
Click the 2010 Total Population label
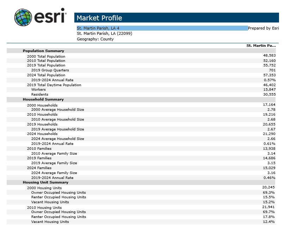click(x=46, y=60)
